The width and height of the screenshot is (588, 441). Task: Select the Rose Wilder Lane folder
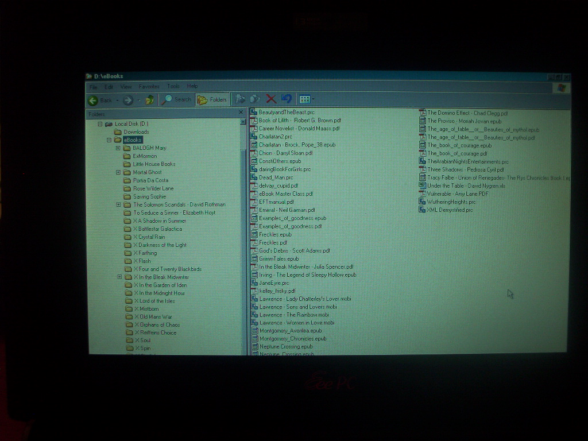click(153, 188)
